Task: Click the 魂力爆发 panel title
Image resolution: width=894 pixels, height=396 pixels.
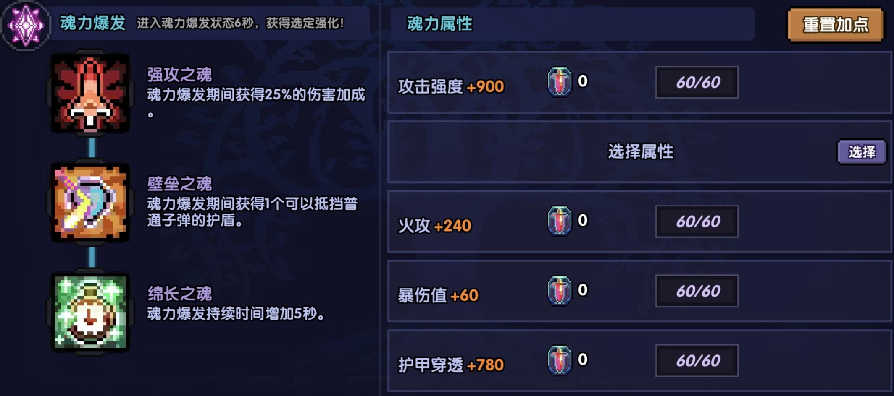Action: [x=93, y=23]
